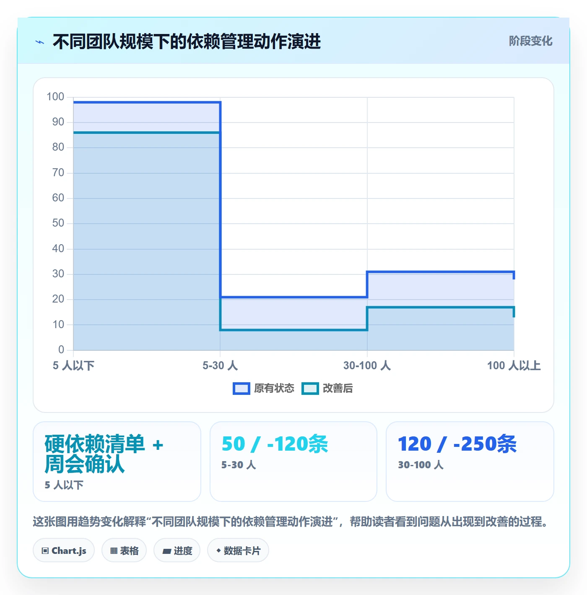Click the 改善后 legend label
Image resolution: width=587 pixels, height=595 pixels.
[x=338, y=389]
